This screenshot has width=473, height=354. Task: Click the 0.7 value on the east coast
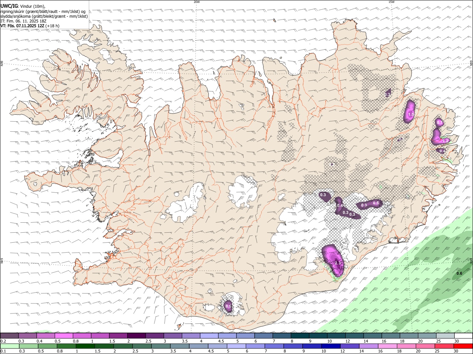(x=440, y=122)
